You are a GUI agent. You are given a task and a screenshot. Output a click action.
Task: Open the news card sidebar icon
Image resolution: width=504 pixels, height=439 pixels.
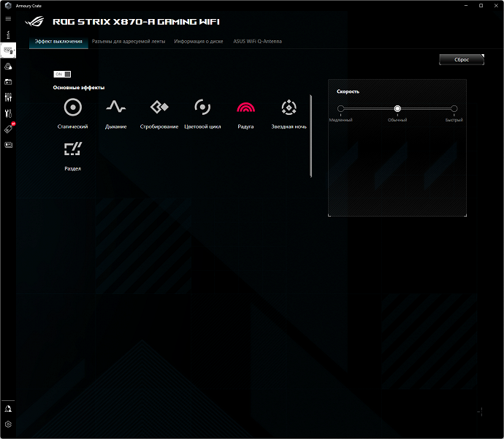(8, 145)
